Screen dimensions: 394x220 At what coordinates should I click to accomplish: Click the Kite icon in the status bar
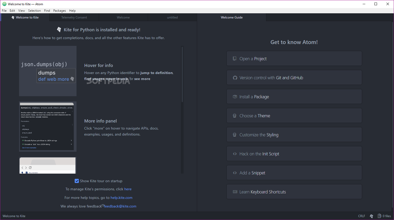click(x=372, y=216)
